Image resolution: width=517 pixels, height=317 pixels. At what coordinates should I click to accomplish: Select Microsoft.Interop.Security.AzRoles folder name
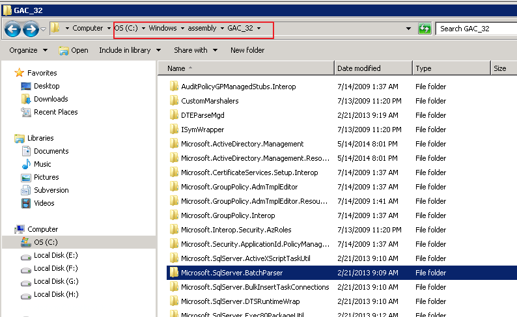pyautogui.click(x=236, y=230)
